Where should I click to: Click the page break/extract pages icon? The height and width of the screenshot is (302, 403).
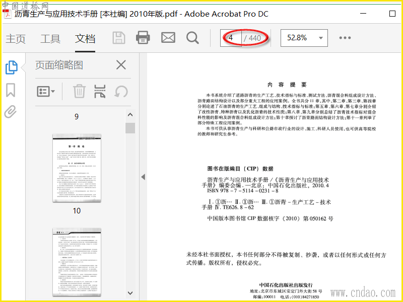tap(100, 92)
